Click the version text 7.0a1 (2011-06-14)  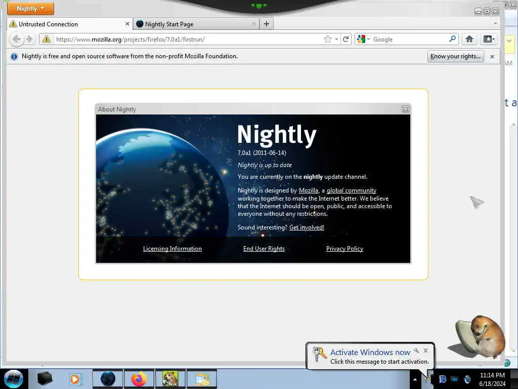(262, 153)
